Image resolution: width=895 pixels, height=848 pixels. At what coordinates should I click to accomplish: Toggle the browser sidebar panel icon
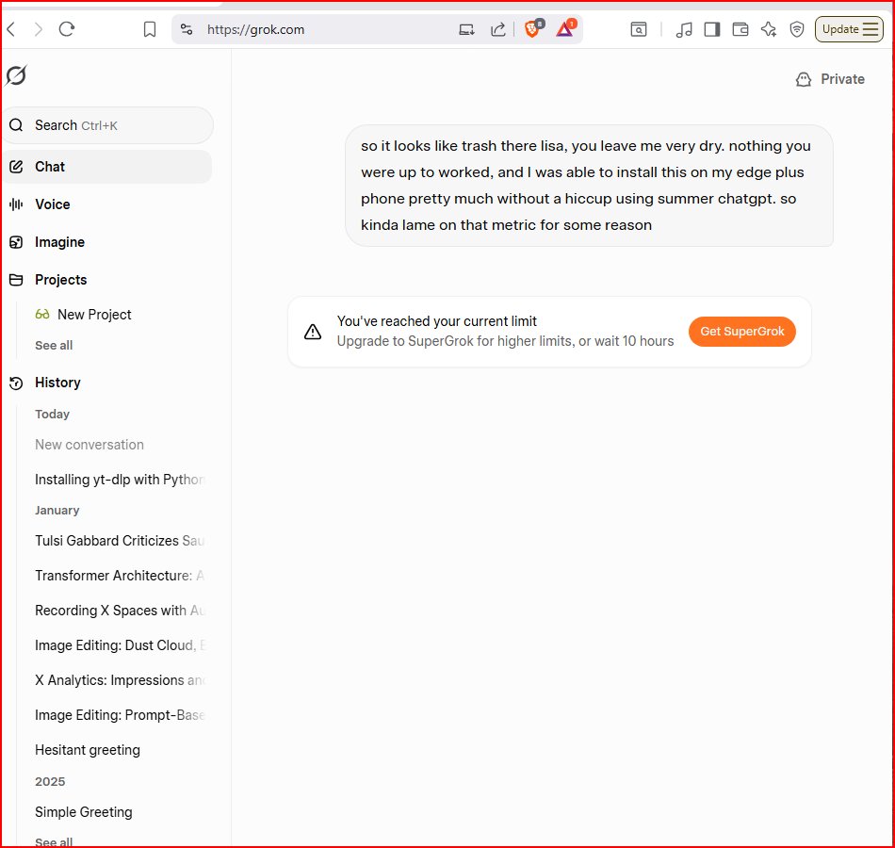[712, 30]
